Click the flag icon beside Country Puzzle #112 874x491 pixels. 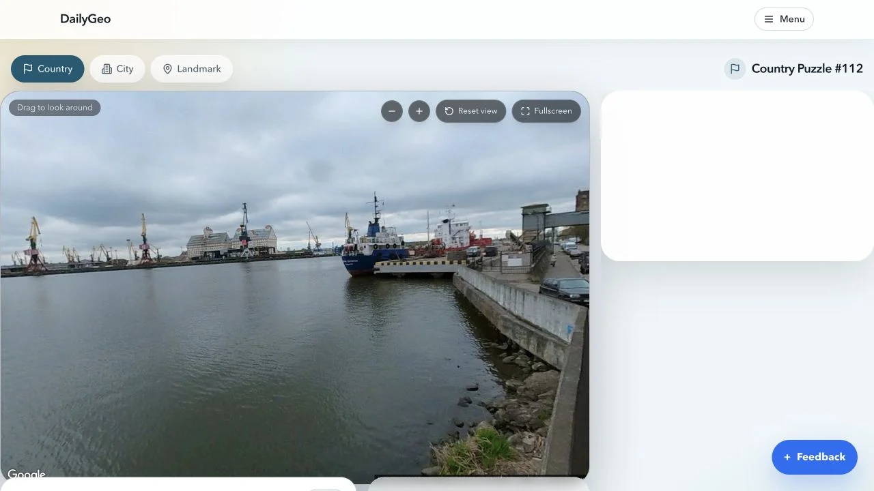pyautogui.click(x=735, y=69)
